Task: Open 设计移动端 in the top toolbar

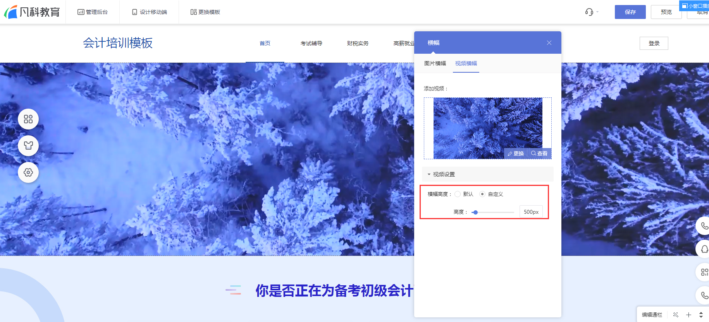Action: tap(150, 12)
